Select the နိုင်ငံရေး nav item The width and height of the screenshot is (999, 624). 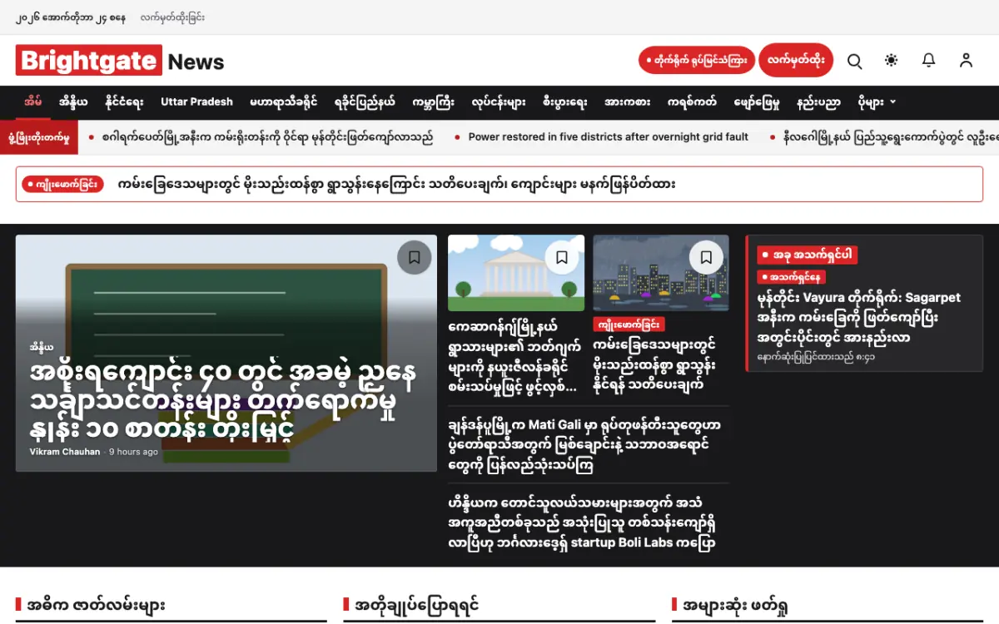point(124,102)
